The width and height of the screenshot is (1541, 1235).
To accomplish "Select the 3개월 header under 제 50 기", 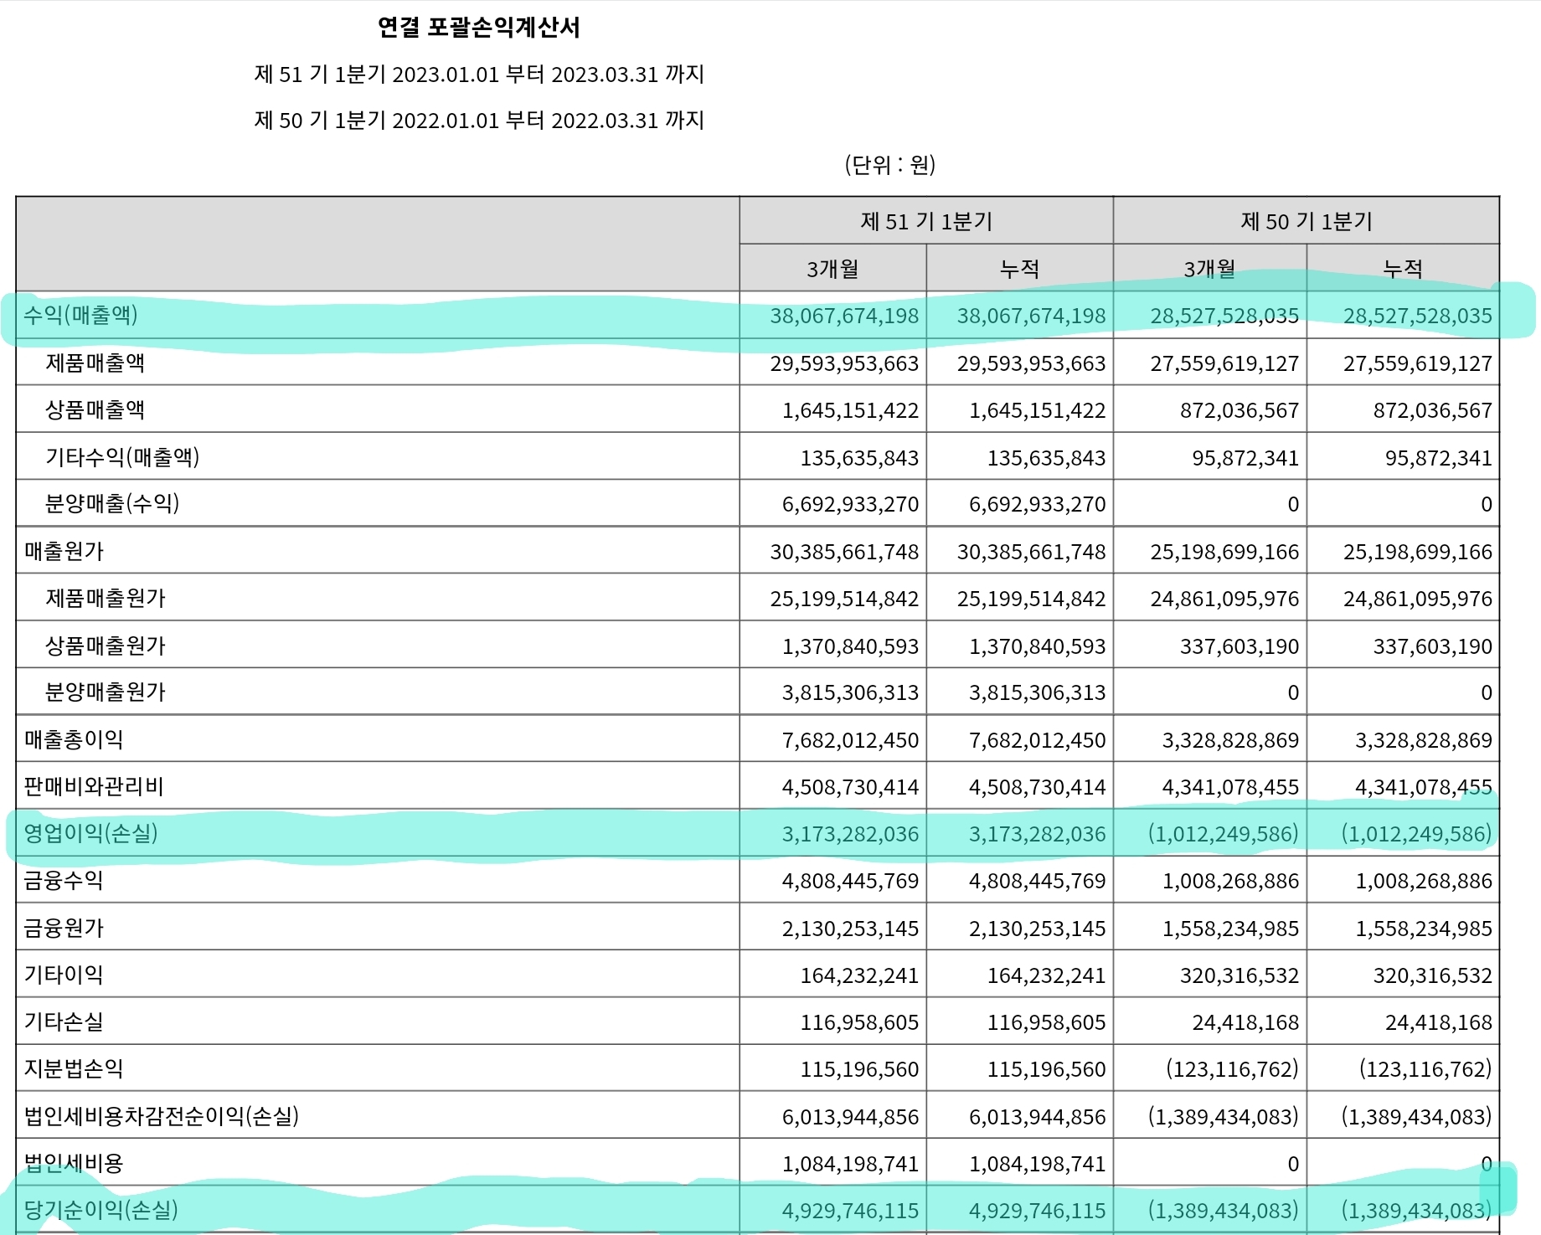I will click(1209, 269).
